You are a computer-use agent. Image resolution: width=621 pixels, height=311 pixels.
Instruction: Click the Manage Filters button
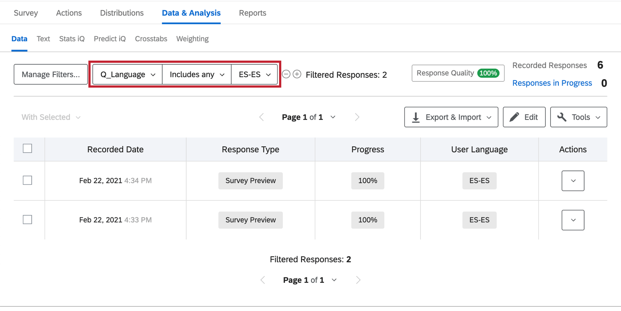click(x=51, y=74)
